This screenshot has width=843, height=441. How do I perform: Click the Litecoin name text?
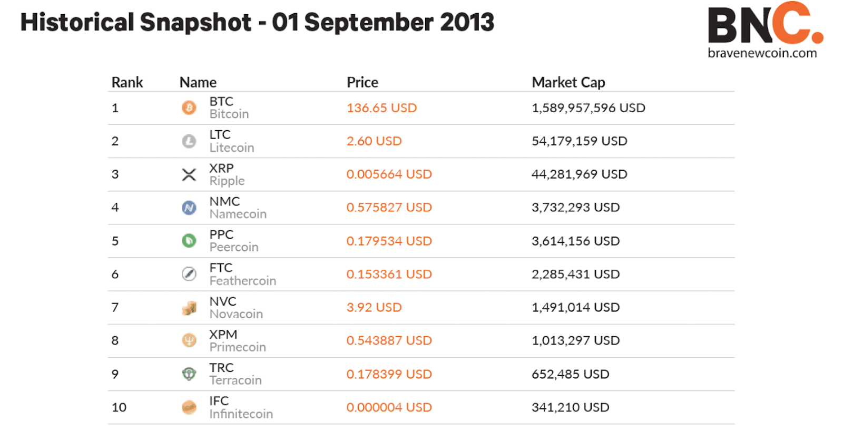click(232, 148)
